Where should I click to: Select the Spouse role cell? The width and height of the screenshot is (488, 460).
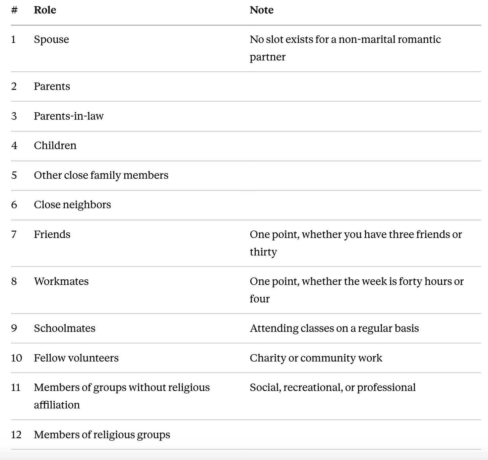(51, 40)
